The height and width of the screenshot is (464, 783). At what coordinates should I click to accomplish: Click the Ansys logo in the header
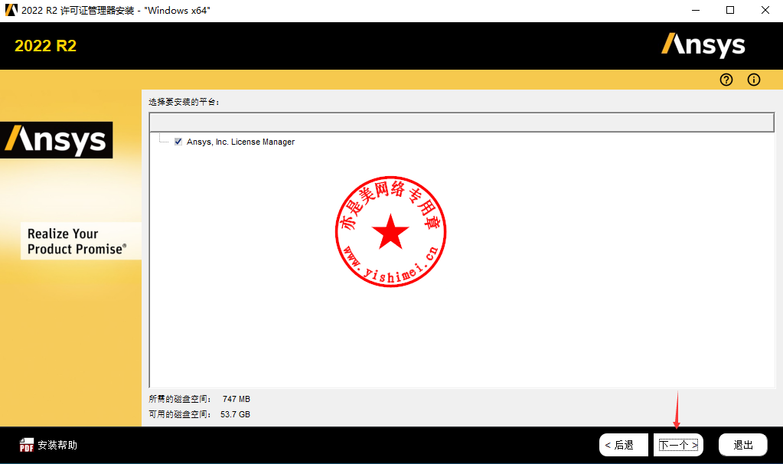click(x=703, y=45)
